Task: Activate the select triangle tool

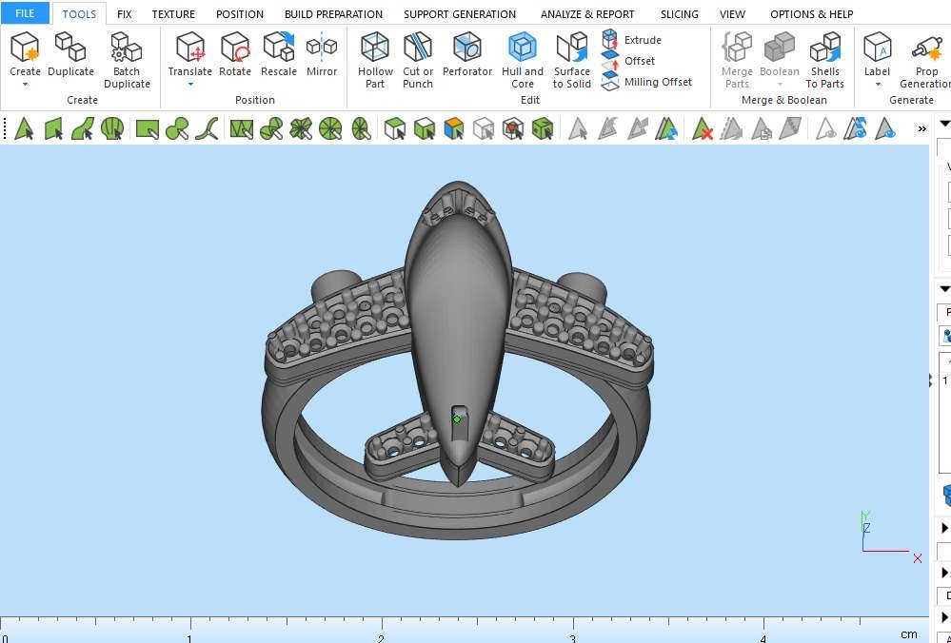Action: pos(25,128)
